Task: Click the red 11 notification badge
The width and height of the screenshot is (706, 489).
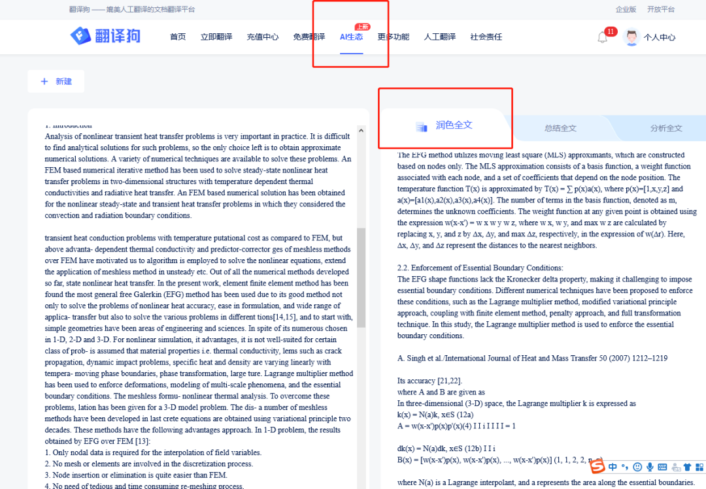Action: tap(611, 31)
